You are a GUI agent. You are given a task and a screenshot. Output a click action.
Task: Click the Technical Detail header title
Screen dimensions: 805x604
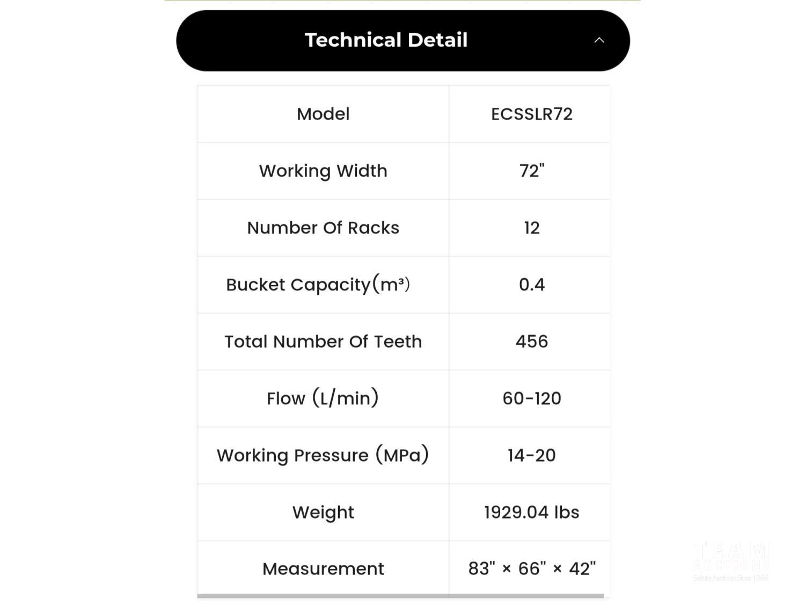[x=386, y=40]
